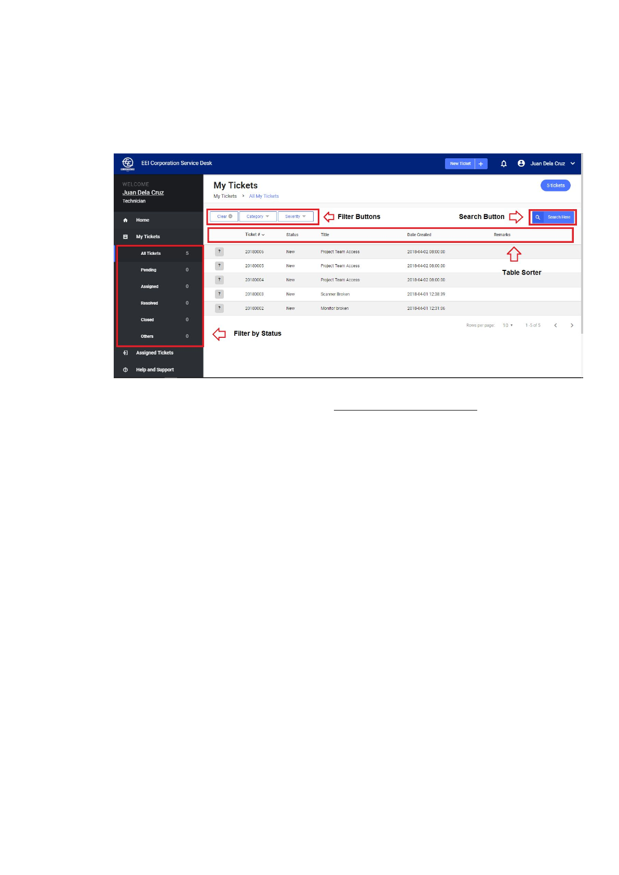Click ticket number 20180004
The width and height of the screenshot is (619, 875).
254,280
